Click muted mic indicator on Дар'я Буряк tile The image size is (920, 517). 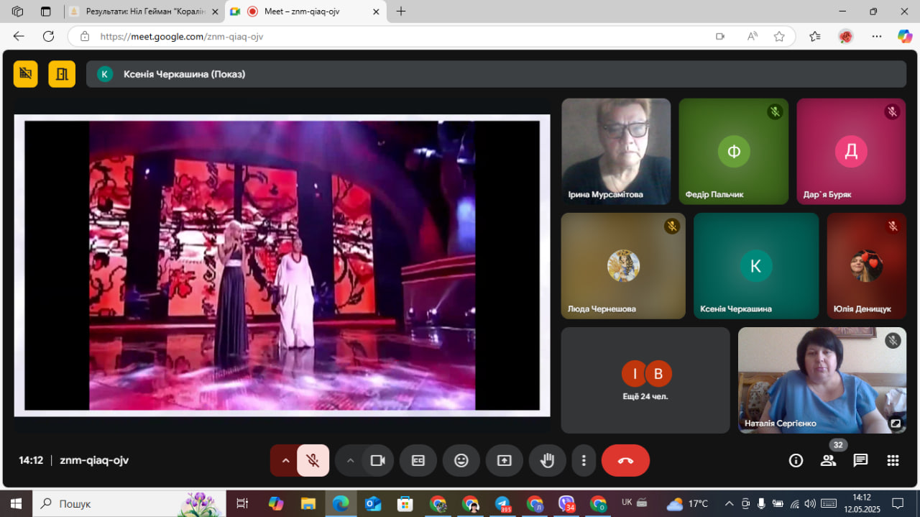click(x=892, y=111)
